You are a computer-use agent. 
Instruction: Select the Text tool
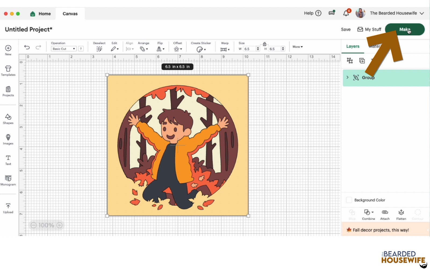click(8, 160)
